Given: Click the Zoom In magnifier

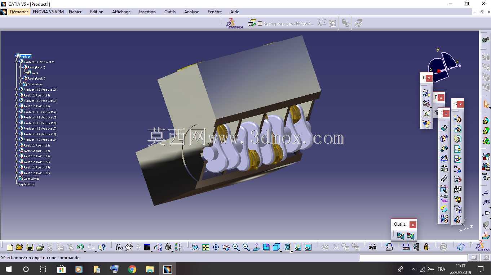Looking at the screenshot, I should (x=236, y=247).
